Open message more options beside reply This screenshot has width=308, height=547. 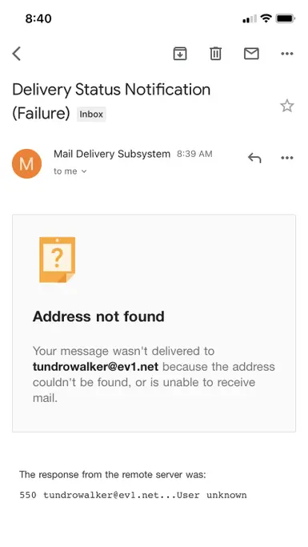click(x=287, y=158)
